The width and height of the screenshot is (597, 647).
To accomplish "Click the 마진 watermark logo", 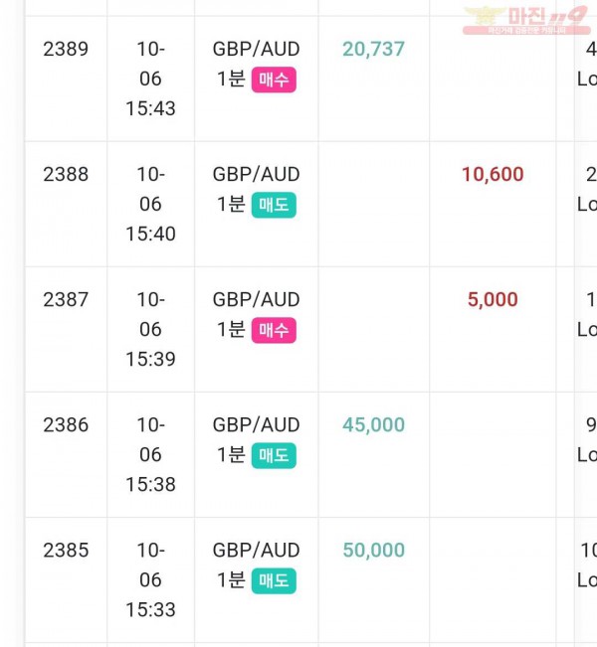I will click(x=526, y=20).
